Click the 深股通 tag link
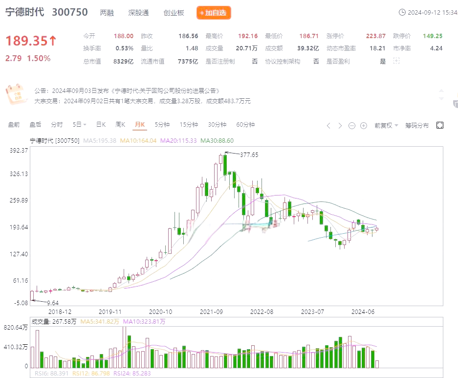The width and height of the screenshot is (458, 378). click(x=138, y=13)
